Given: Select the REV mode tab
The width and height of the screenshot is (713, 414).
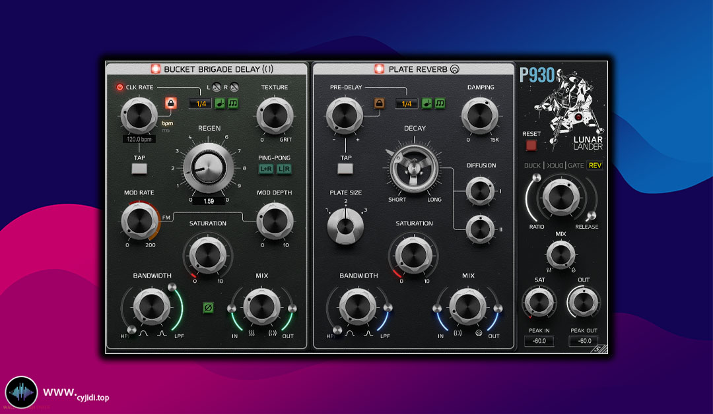Looking at the screenshot, I should point(595,165).
